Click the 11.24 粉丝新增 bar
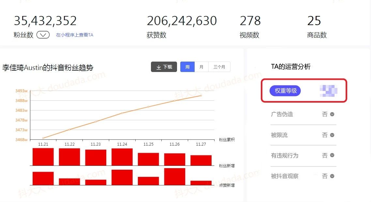The width and height of the screenshot is (371, 202). click(122, 157)
